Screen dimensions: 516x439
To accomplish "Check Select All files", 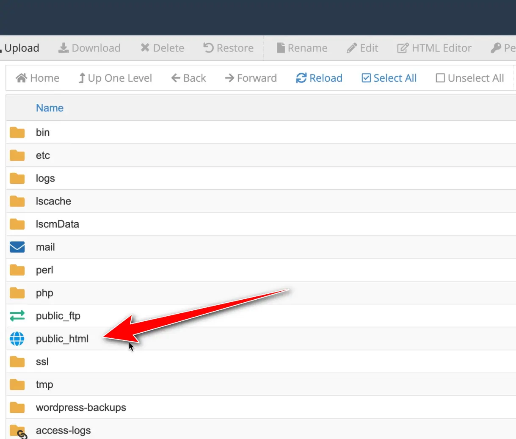I will click(389, 78).
